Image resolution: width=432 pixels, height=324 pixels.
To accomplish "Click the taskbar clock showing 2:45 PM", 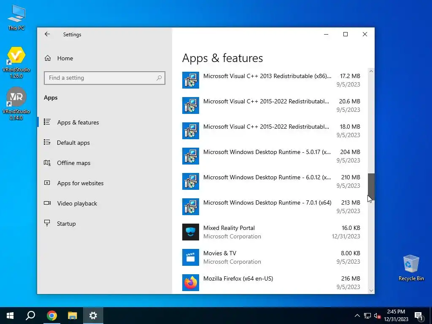I will pyautogui.click(x=396, y=316).
